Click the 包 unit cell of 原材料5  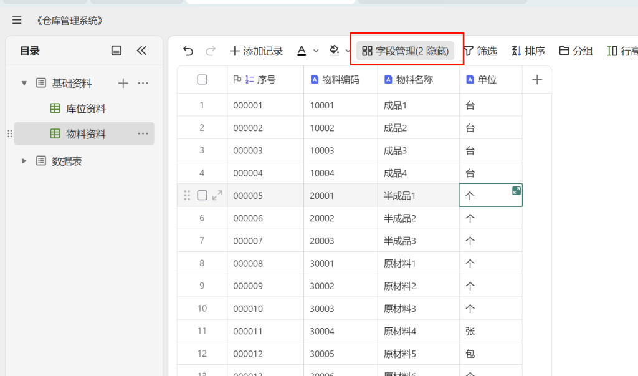[491, 354]
